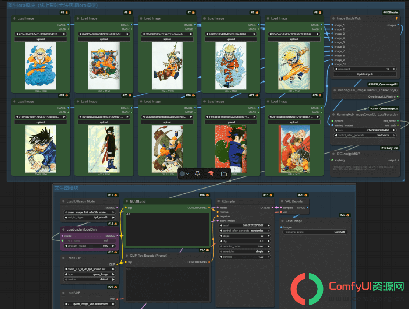Next image arrow on Load Image #5
This screenshot has width=409, height=309.
(64, 34)
